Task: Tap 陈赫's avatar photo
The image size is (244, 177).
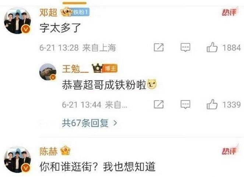Action: click(17, 159)
